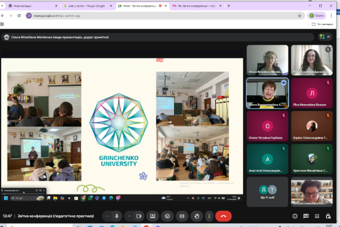Image resolution: width=340 pixels, height=227 pixels.
Task: Select Анастасія Олександрівна's participant tile
Action: coord(267,159)
